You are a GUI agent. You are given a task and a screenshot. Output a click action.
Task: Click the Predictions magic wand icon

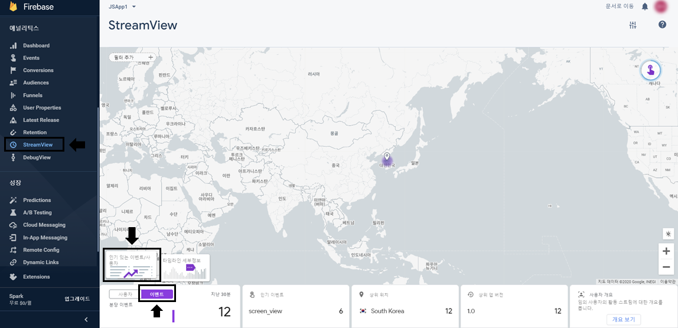(14, 200)
